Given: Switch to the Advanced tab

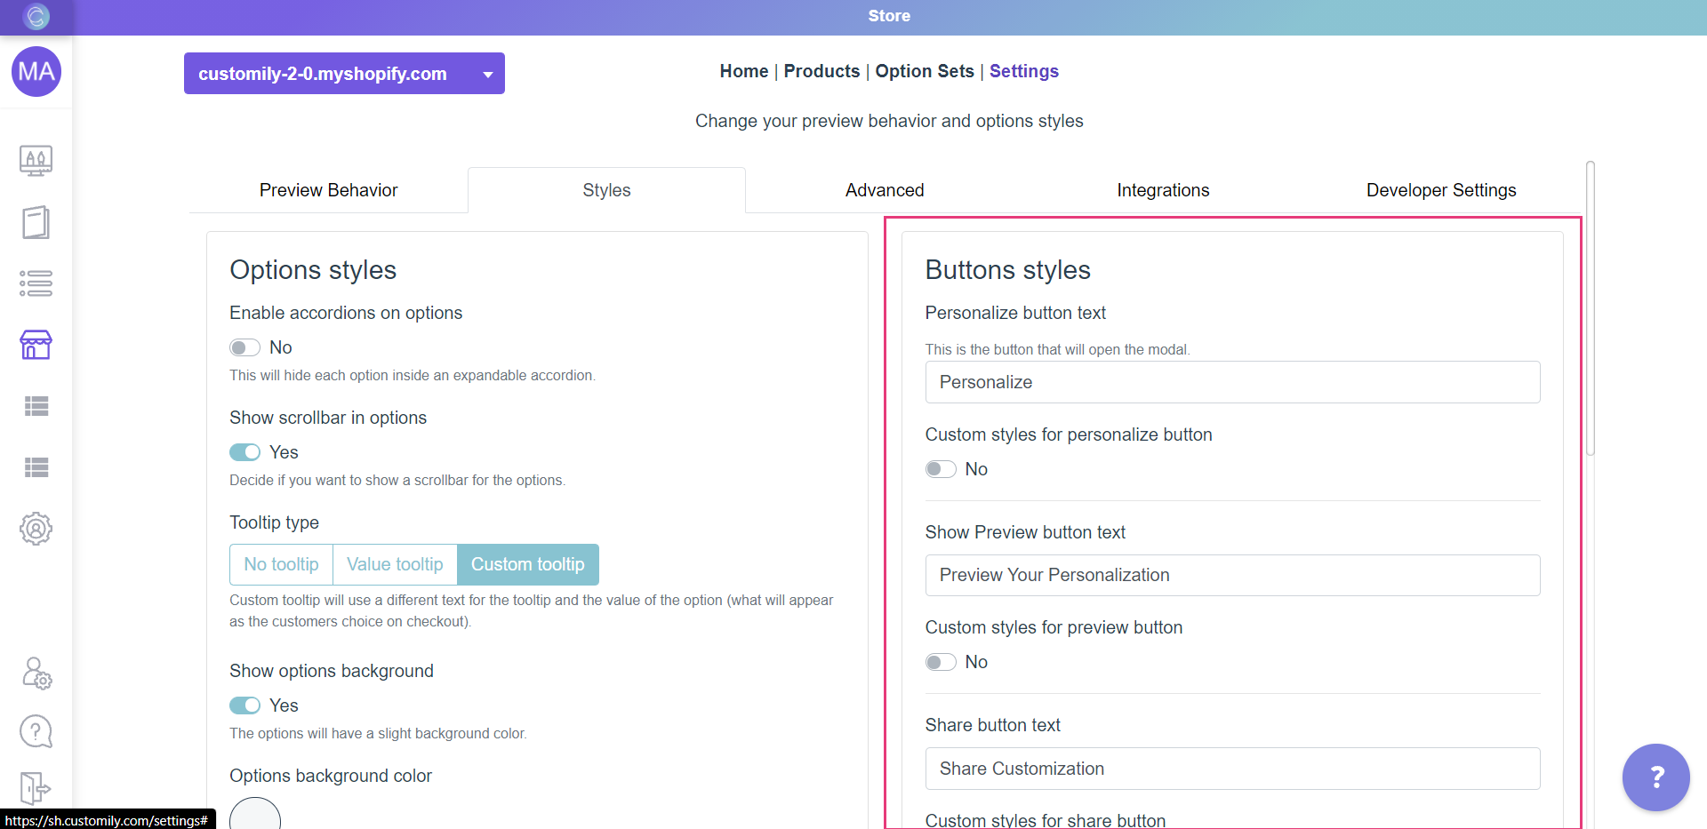Looking at the screenshot, I should 884,189.
